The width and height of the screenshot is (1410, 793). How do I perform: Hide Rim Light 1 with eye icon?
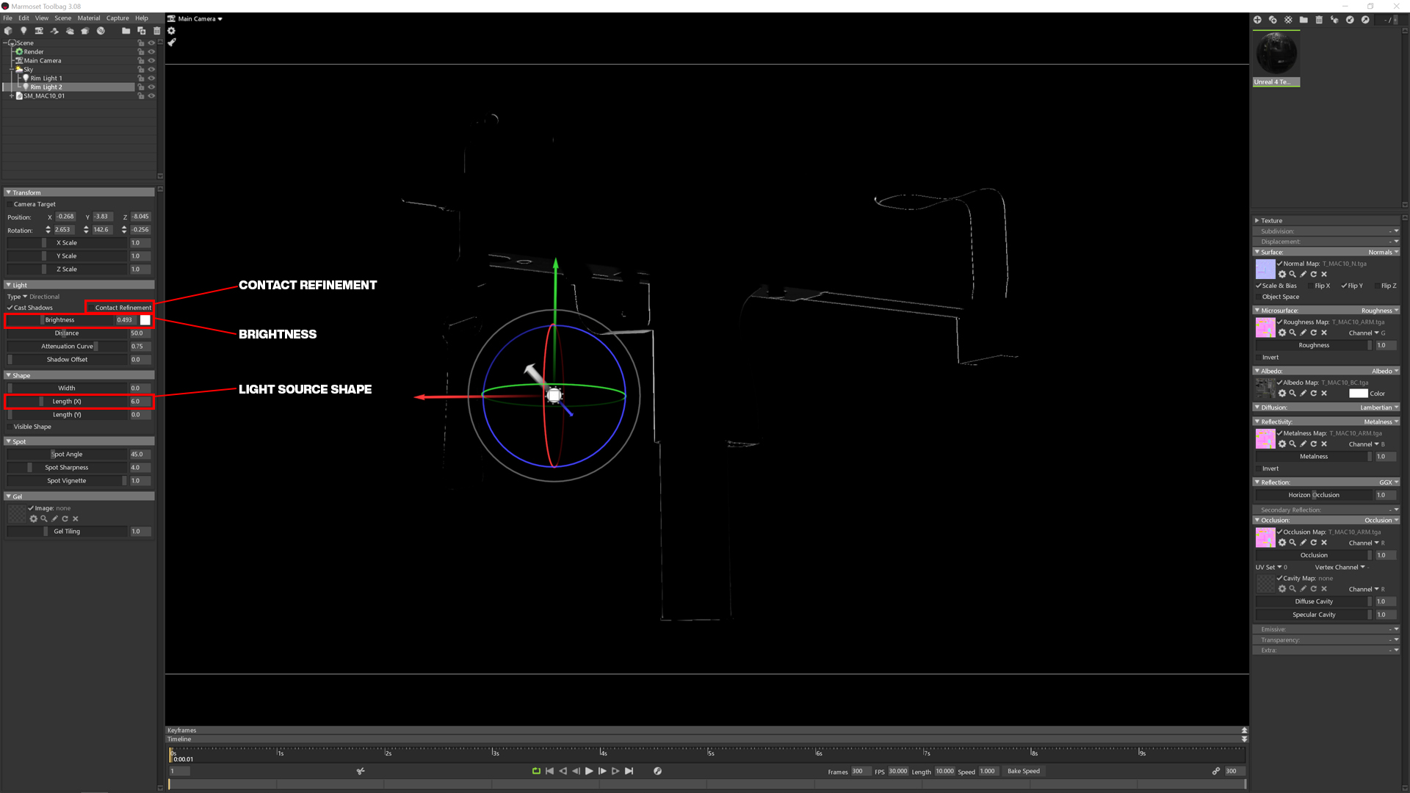[151, 78]
